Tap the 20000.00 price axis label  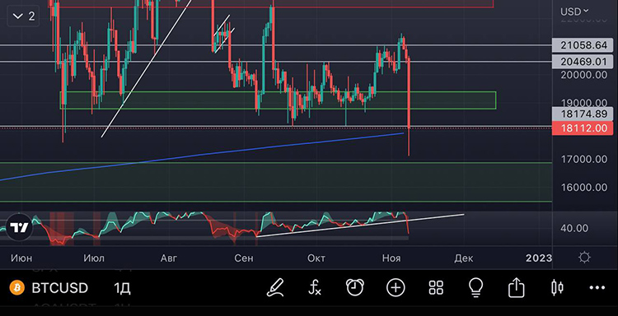[x=584, y=75]
